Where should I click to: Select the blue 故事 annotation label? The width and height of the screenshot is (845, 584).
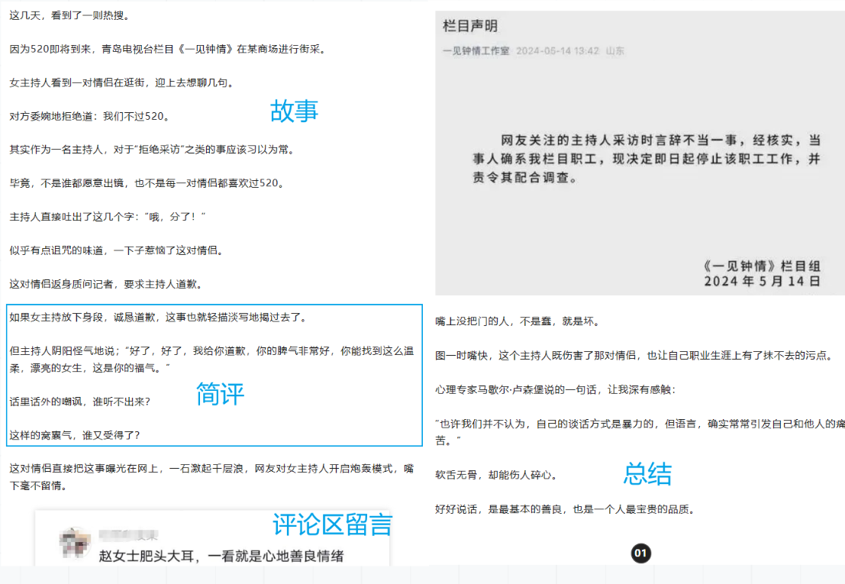tap(294, 111)
